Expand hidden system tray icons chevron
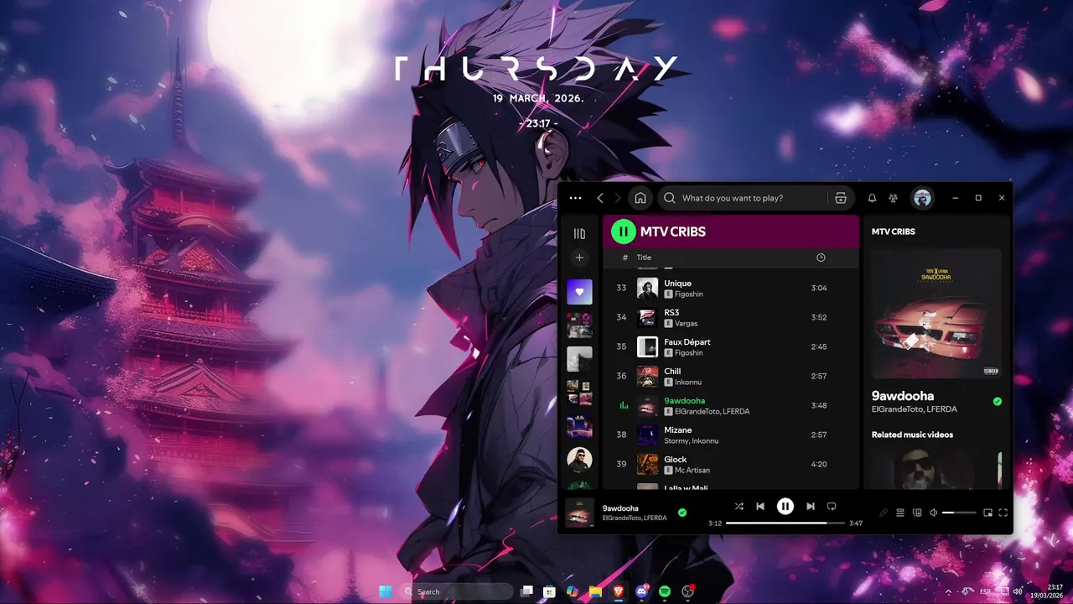Viewport: 1073px width, 604px height. pyautogui.click(x=949, y=591)
